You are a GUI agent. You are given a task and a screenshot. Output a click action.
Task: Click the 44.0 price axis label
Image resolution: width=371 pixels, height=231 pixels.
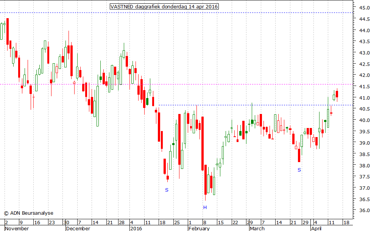click(x=364, y=30)
